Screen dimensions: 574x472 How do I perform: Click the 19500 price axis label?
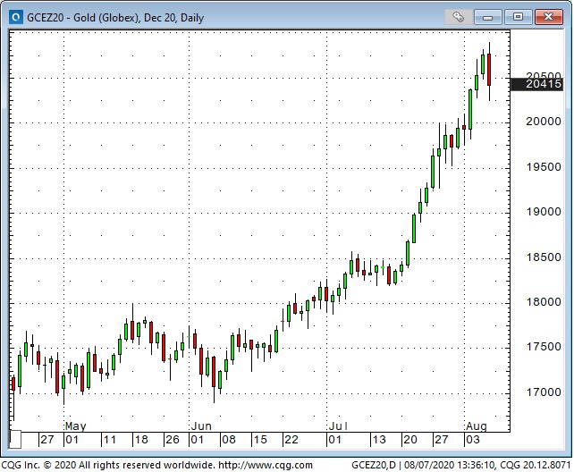click(544, 167)
